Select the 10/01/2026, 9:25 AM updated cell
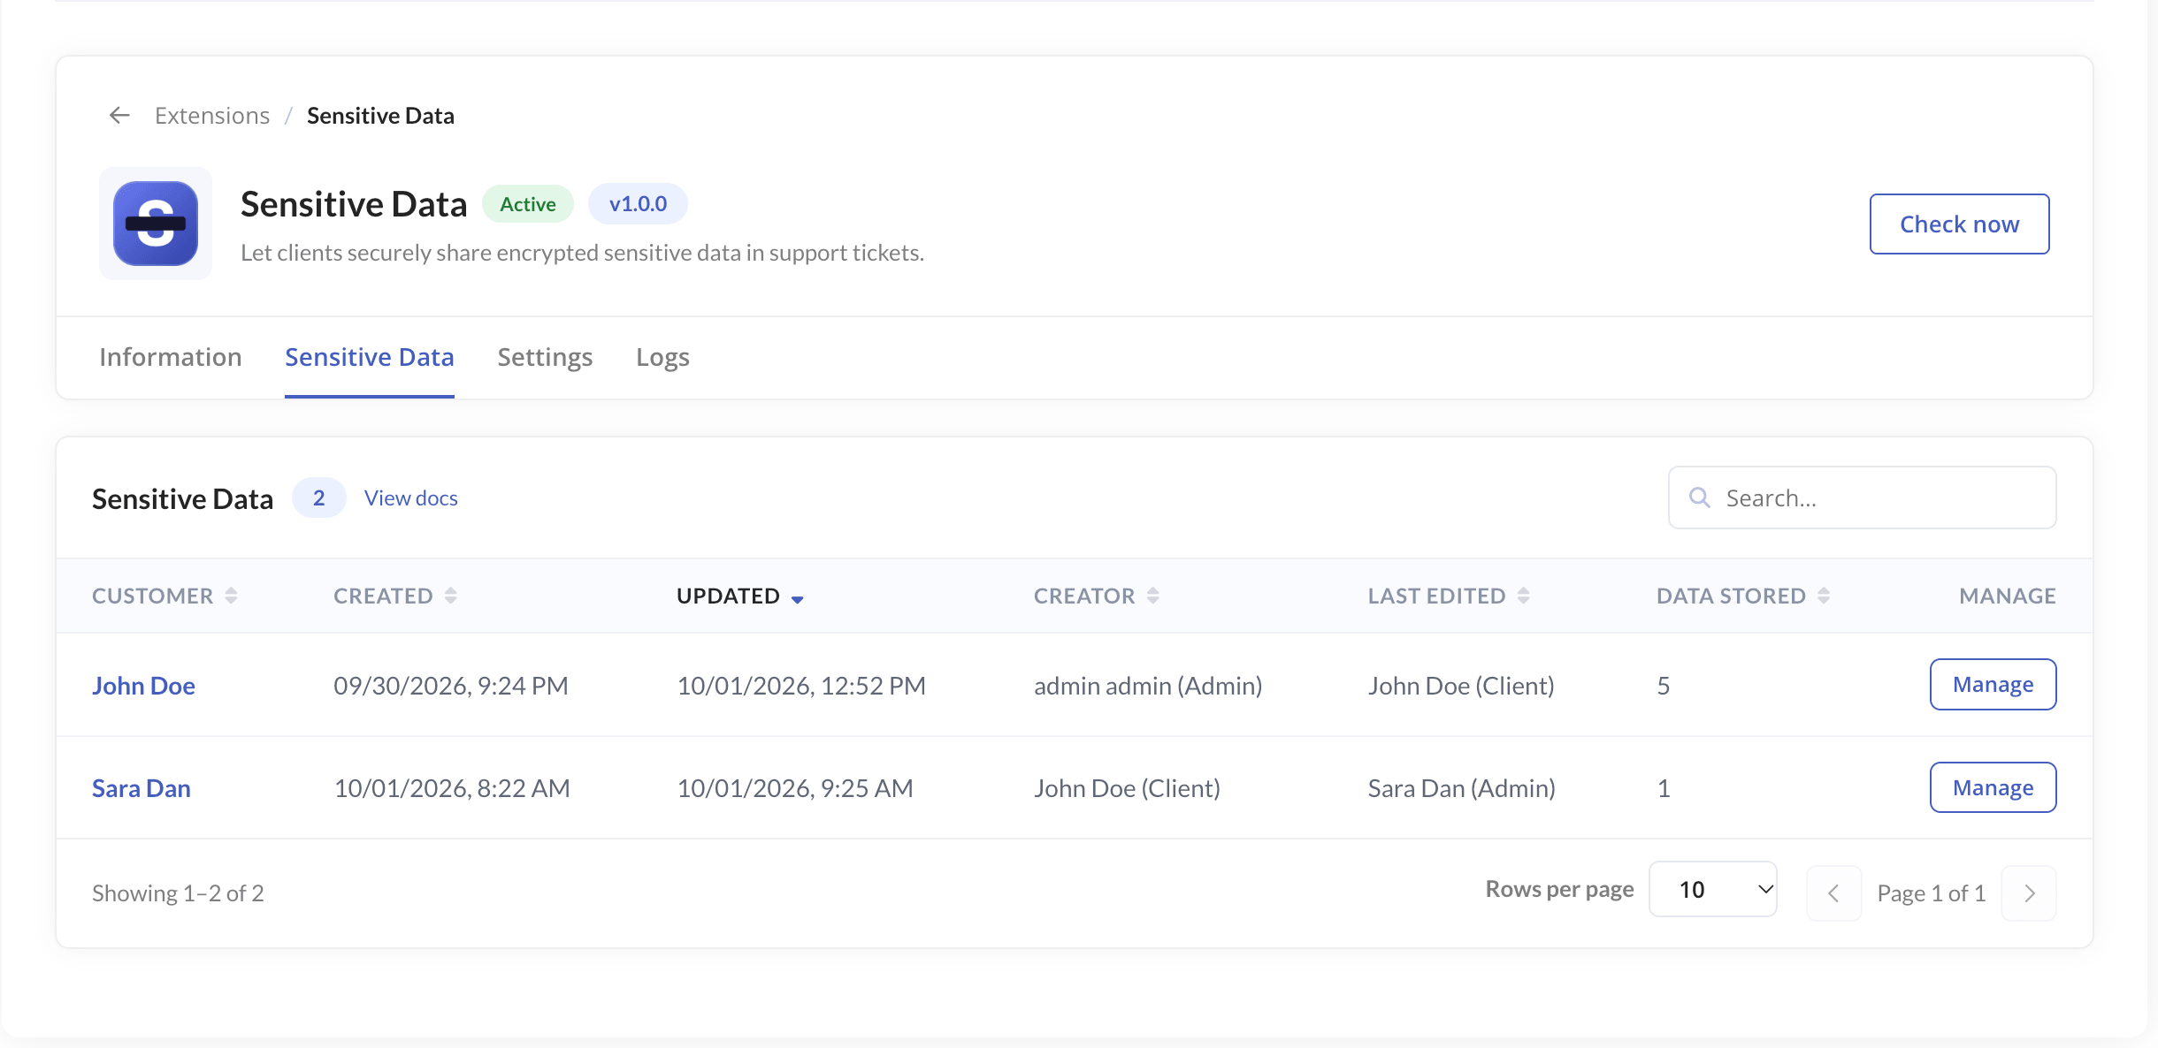2158x1048 pixels. pyautogui.click(x=795, y=788)
